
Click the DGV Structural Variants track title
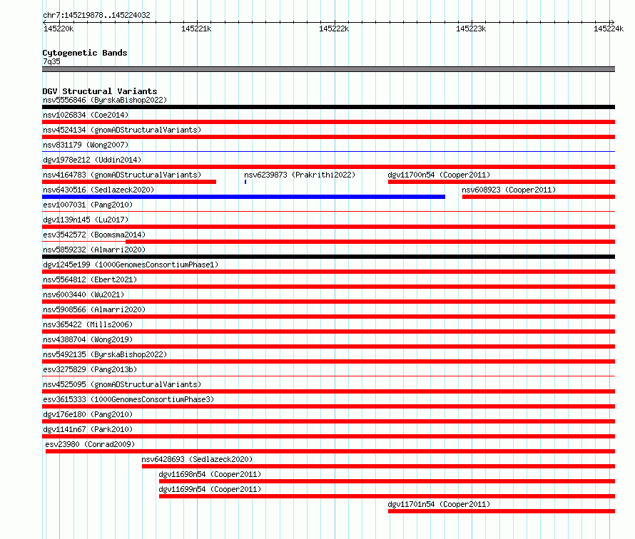(100, 91)
